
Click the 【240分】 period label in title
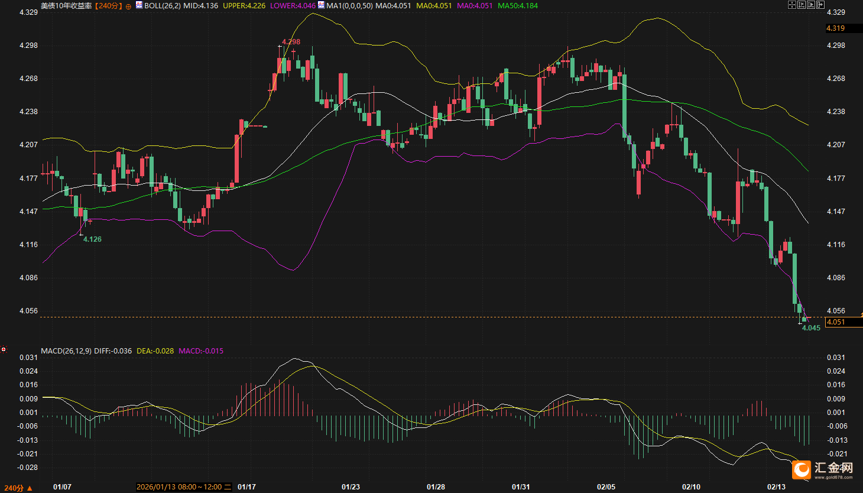108,5
